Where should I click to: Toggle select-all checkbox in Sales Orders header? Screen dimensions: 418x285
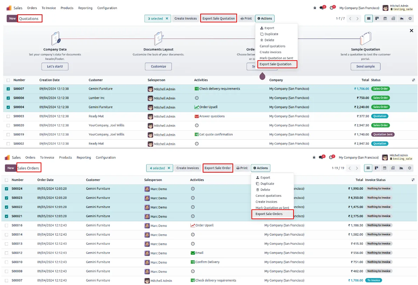pos(6,180)
